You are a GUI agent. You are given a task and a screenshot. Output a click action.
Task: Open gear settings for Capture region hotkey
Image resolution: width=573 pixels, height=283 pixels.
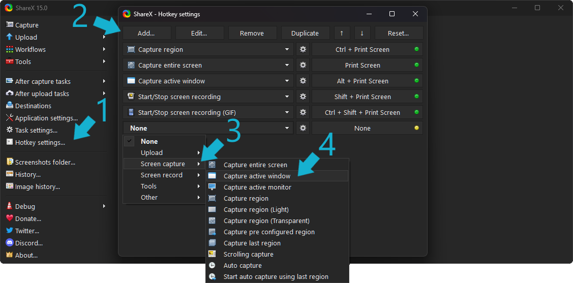click(303, 49)
